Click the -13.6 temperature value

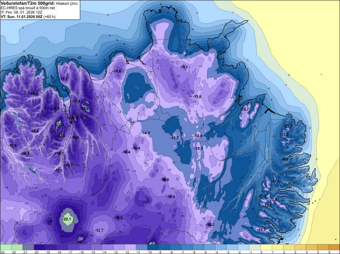coord(197,96)
